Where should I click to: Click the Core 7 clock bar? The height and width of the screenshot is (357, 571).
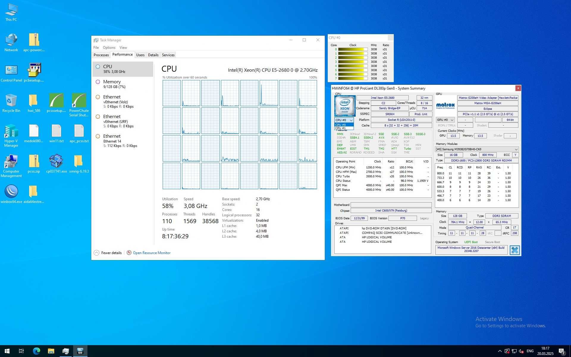[x=353, y=79]
